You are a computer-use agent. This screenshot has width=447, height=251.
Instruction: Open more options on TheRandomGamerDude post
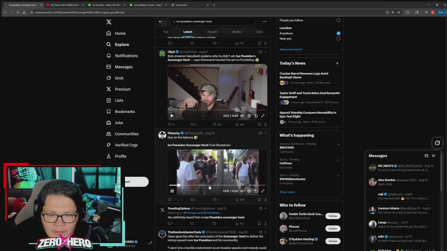[x=265, y=232]
